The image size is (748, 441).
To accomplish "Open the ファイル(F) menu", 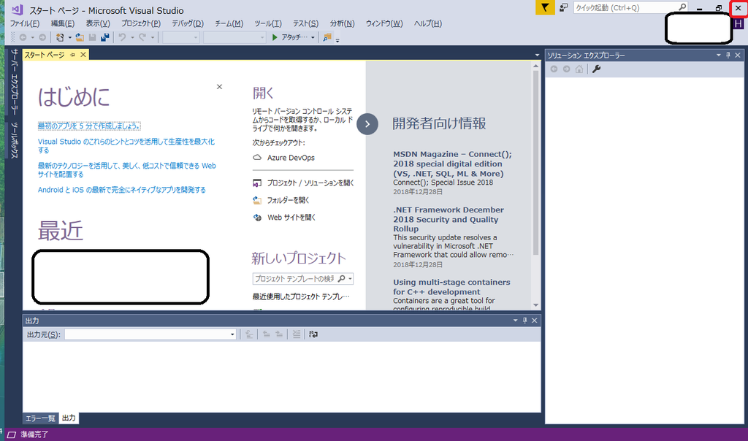I will point(25,23).
